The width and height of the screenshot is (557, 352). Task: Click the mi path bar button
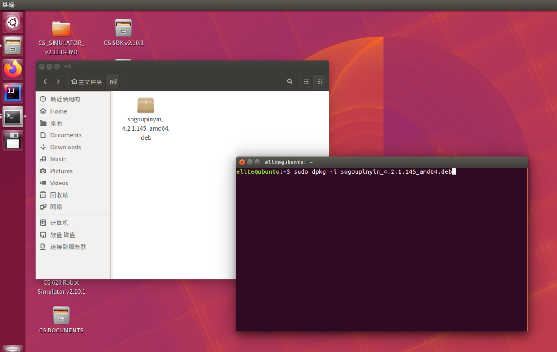(x=113, y=82)
